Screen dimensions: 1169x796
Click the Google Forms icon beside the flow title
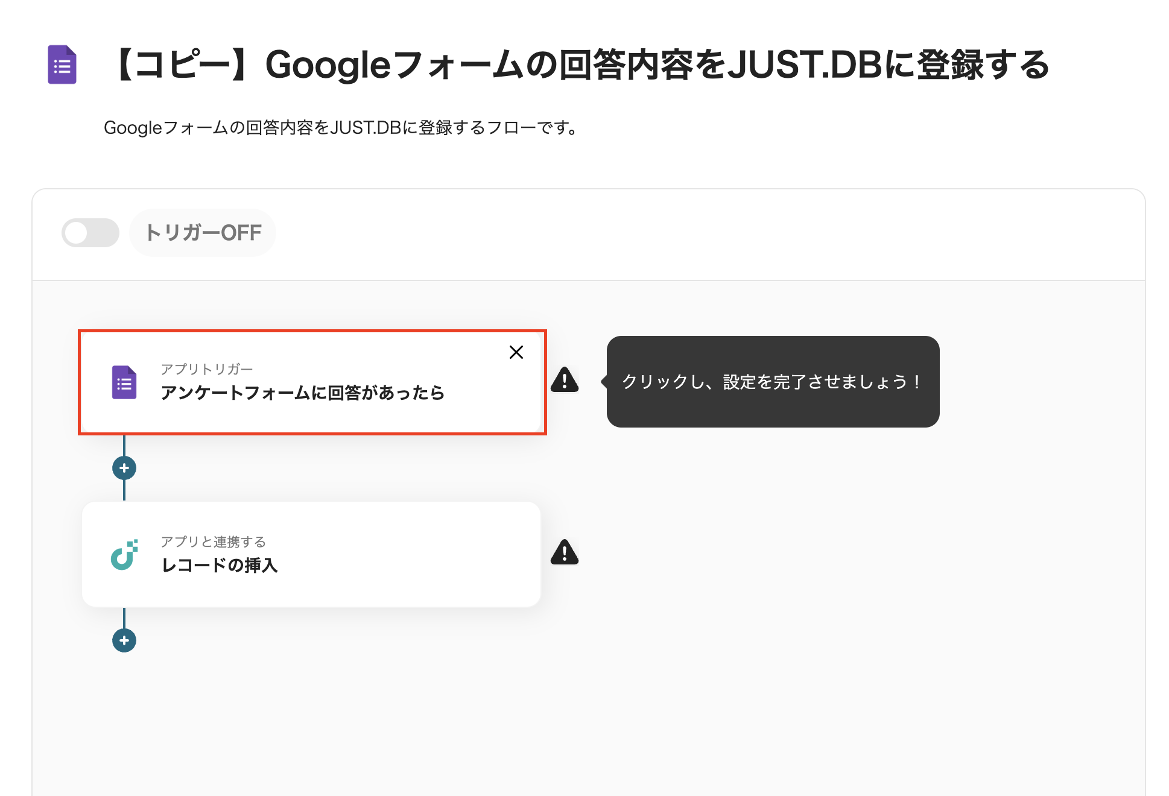(x=62, y=65)
